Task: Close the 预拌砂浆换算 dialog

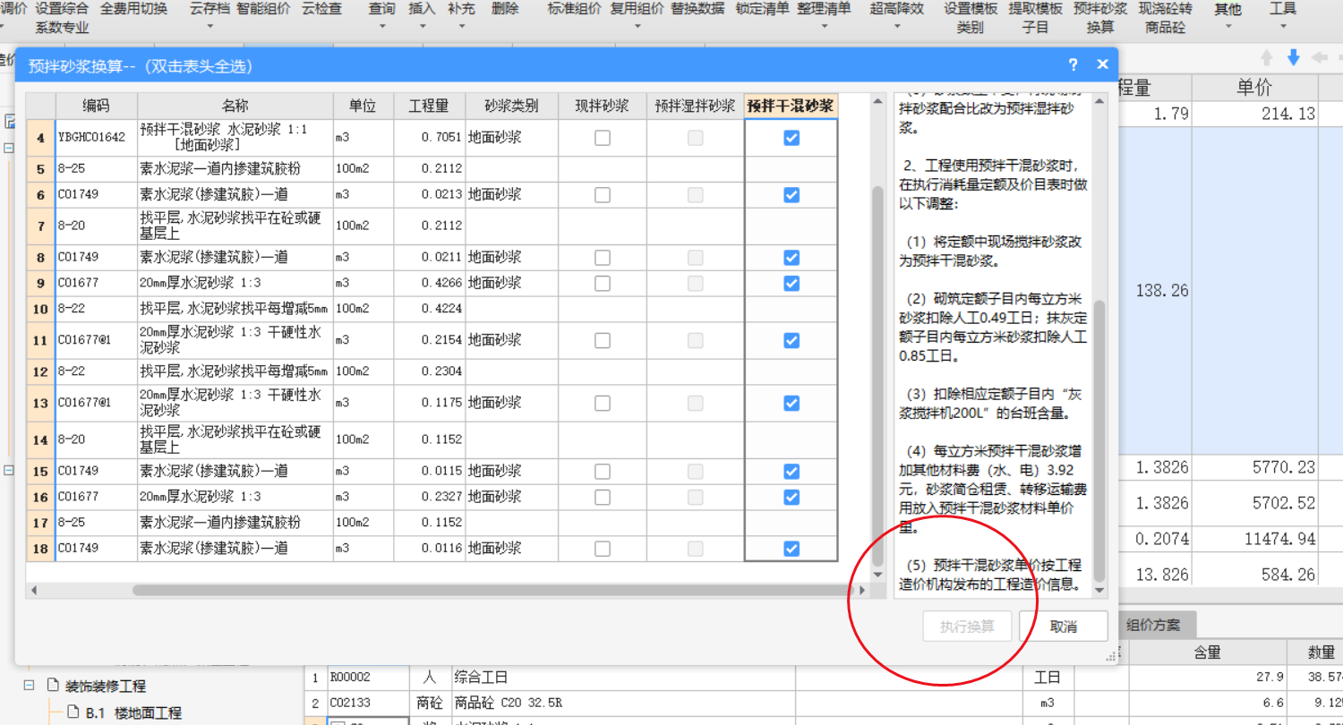Action: pos(1102,64)
